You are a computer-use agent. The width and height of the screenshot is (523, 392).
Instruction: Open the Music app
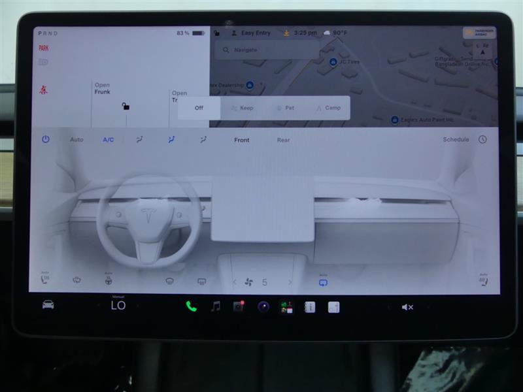point(216,306)
